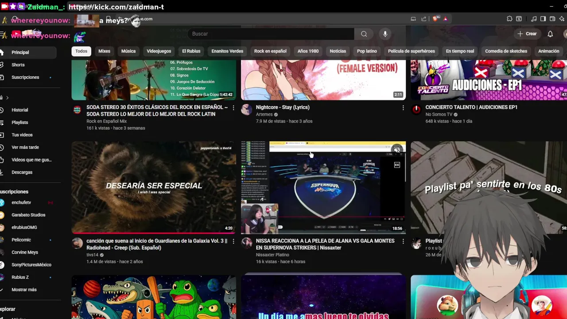Select Película de superhéroes chip

click(412, 51)
